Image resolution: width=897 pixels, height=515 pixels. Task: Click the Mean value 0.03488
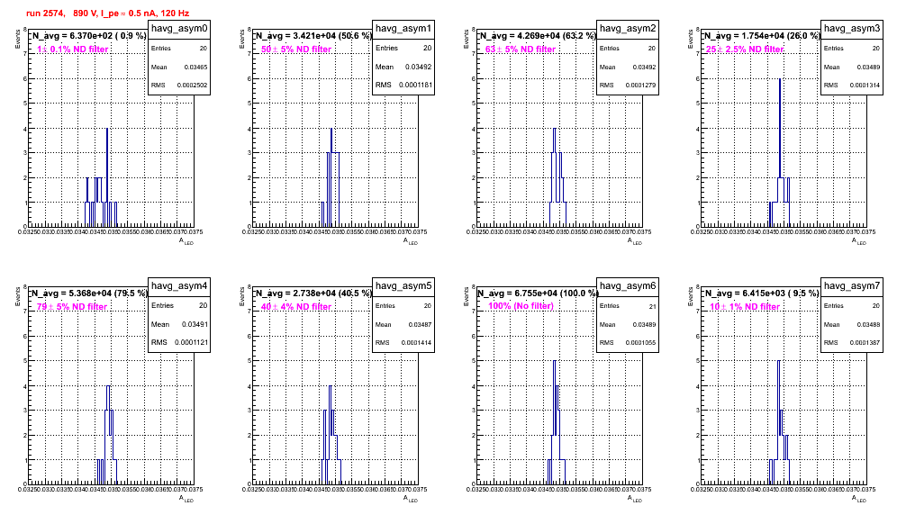tap(868, 324)
